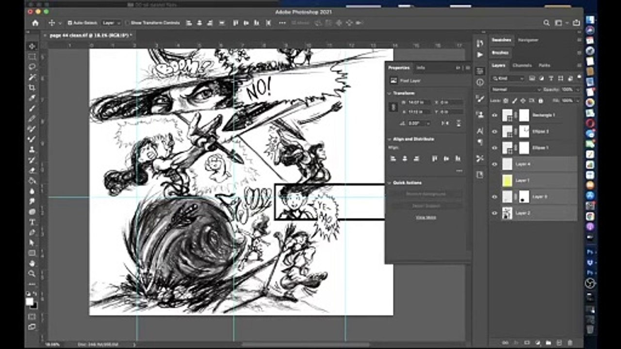Select the Paint Bucket tool
Viewport: 621px width, 349px height.
pos(32,181)
